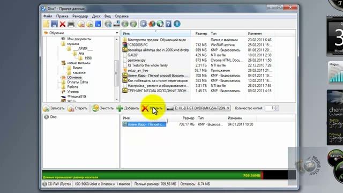Screen dimensions: 343x193
Task: Open the Вид menu
Action: [107, 16]
